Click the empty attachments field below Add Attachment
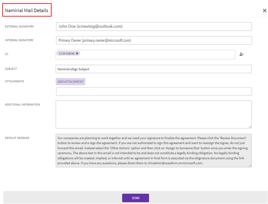 tap(154, 92)
